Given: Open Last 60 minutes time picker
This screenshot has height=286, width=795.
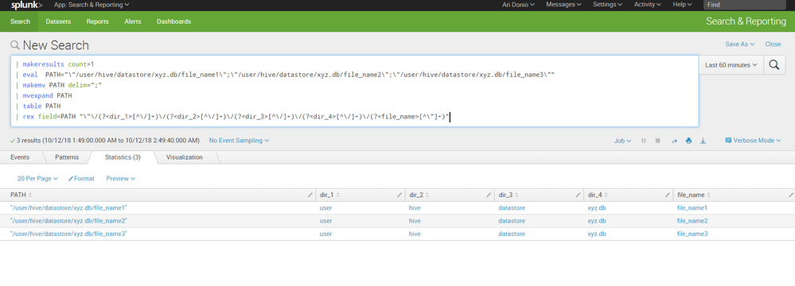Looking at the screenshot, I should click(x=731, y=65).
